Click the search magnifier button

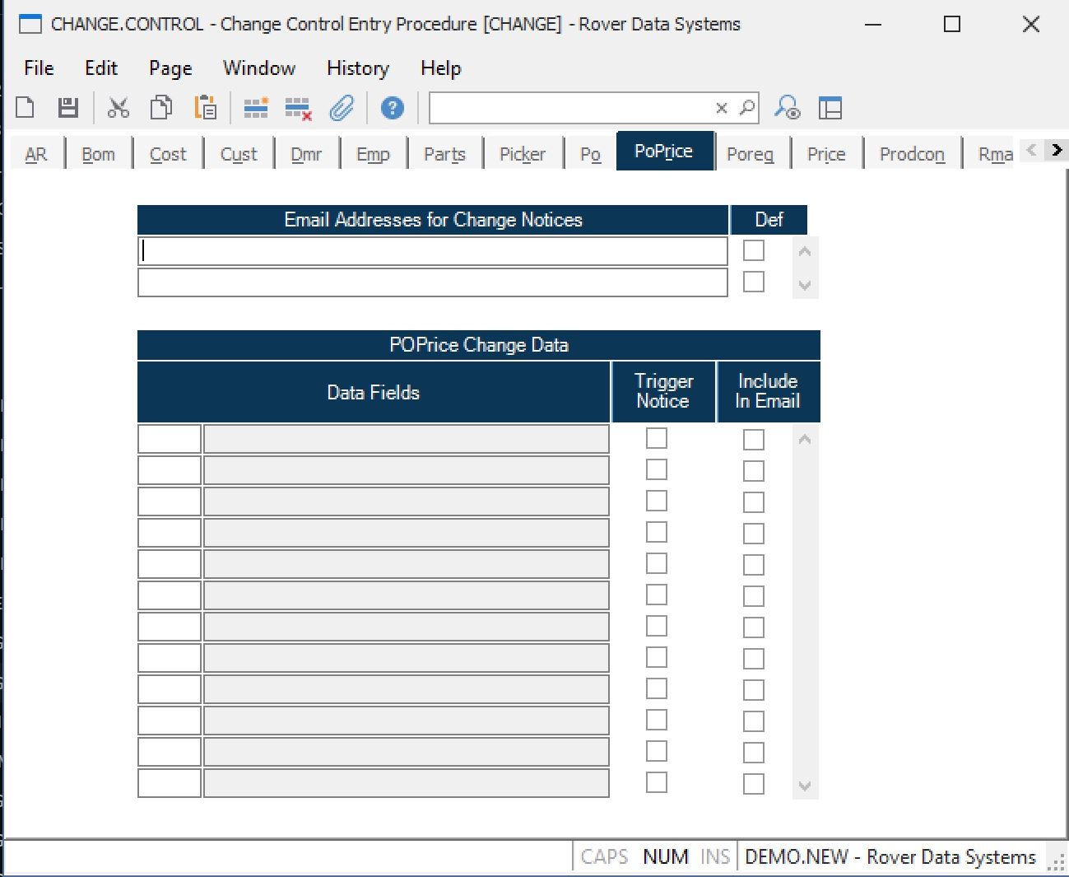(x=747, y=108)
